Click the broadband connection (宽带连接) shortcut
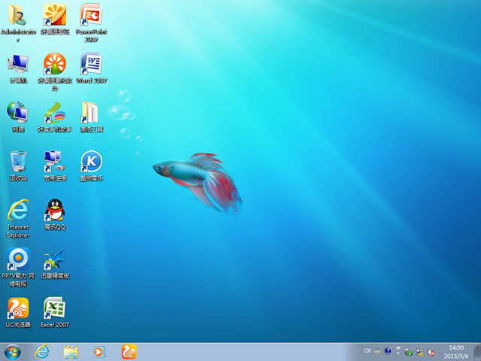Screen dimensions: 481x361 pos(54,162)
